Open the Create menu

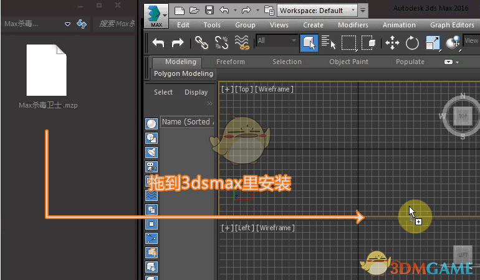pyautogui.click(x=313, y=25)
